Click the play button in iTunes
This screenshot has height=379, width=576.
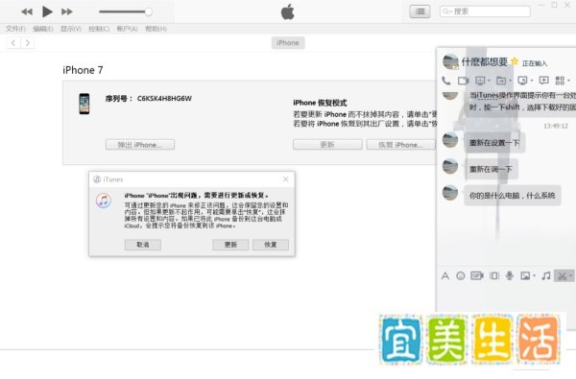pos(47,12)
